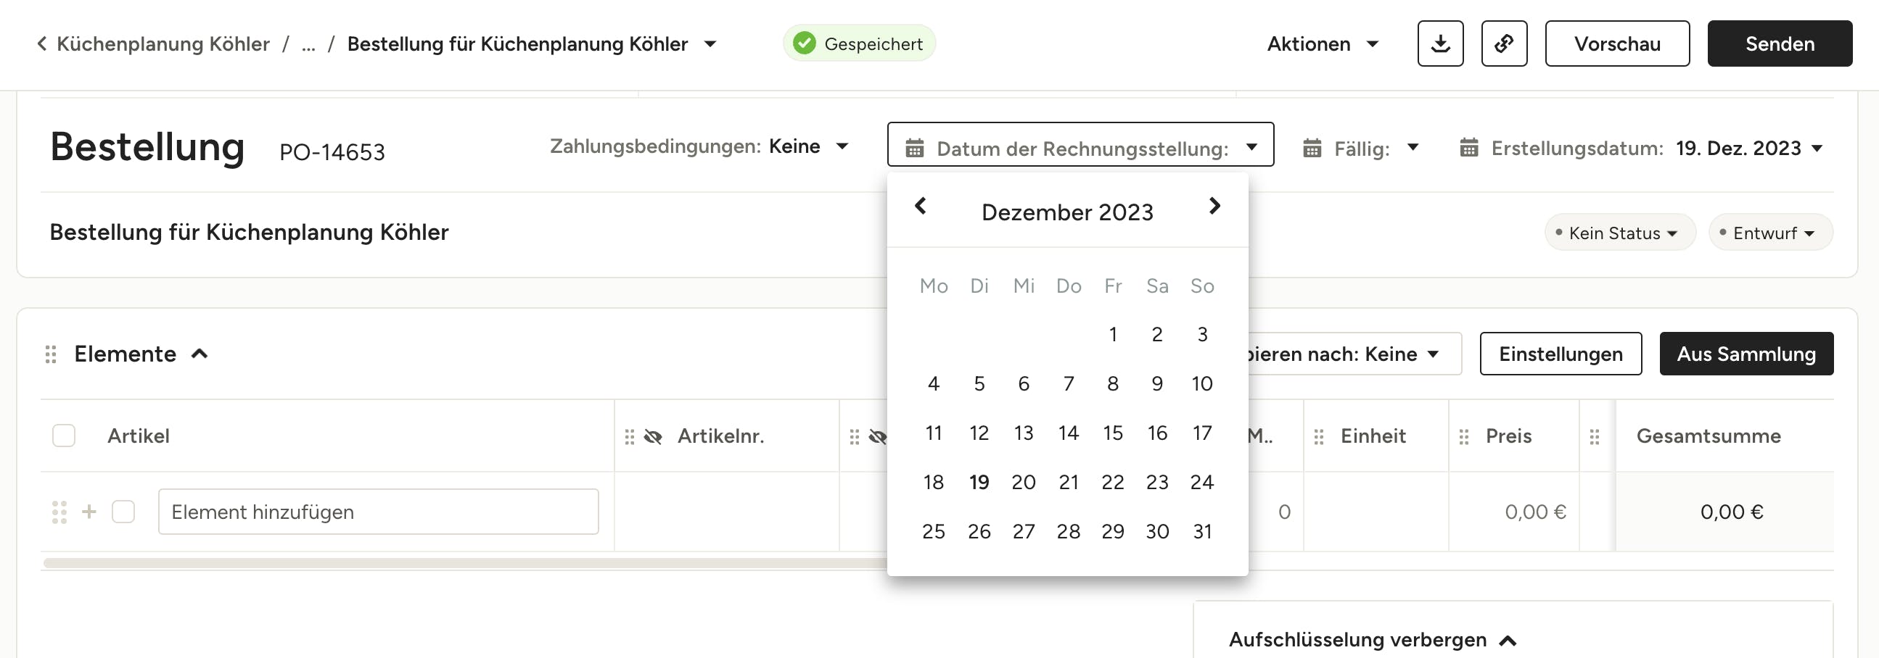Check the select-all Artikel checkbox

(x=63, y=436)
